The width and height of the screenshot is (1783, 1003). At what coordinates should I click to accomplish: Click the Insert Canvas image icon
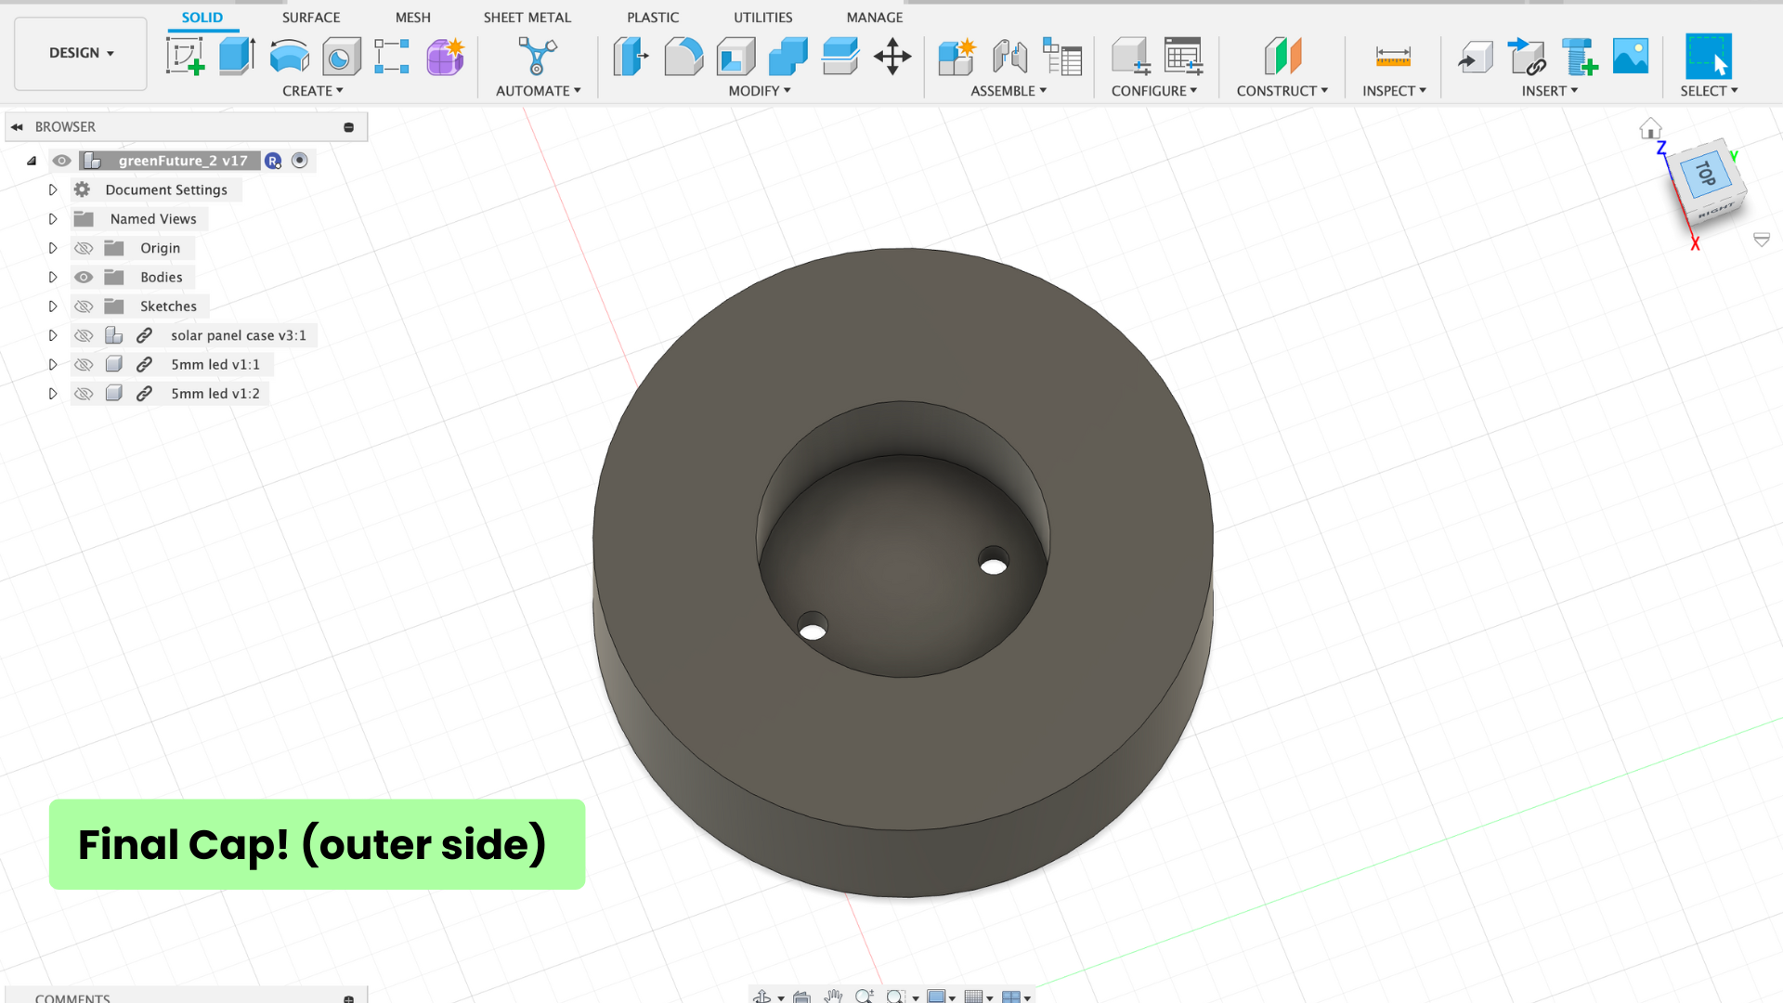click(x=1631, y=57)
